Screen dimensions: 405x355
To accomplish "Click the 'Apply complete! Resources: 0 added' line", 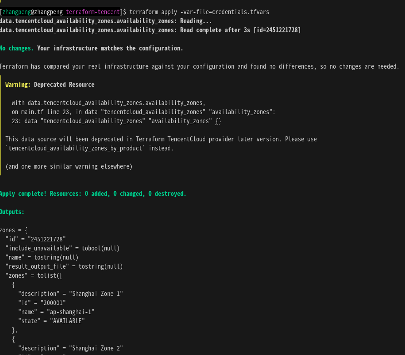I will point(93,194).
